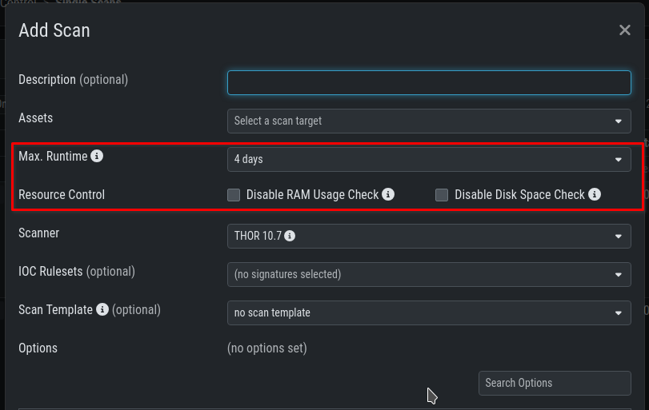Click the Disable RAM Usage Check label
The width and height of the screenshot is (649, 410).
click(312, 194)
